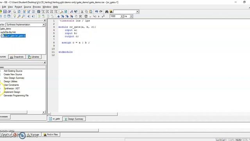Click the first blue arrow marker icon

tap(58, 16)
